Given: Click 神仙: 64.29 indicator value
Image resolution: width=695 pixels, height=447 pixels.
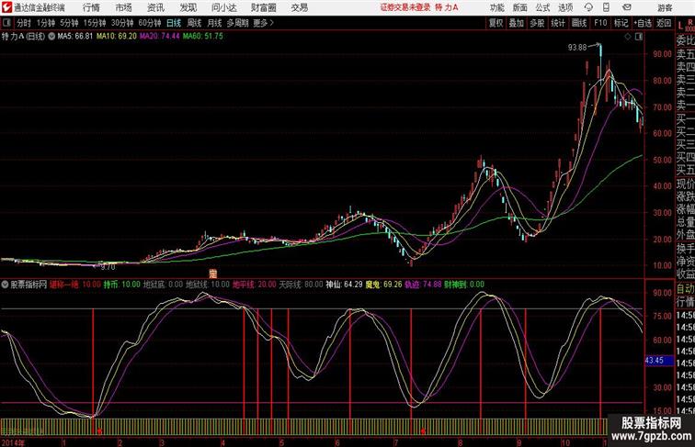Looking at the screenshot, I should coord(344,285).
